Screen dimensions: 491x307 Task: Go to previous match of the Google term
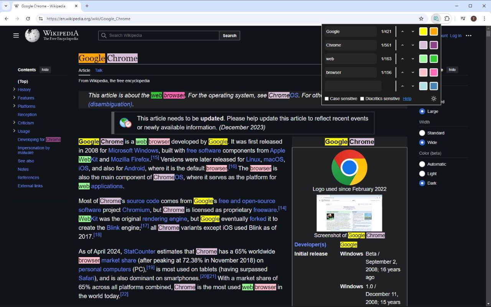coord(402,31)
